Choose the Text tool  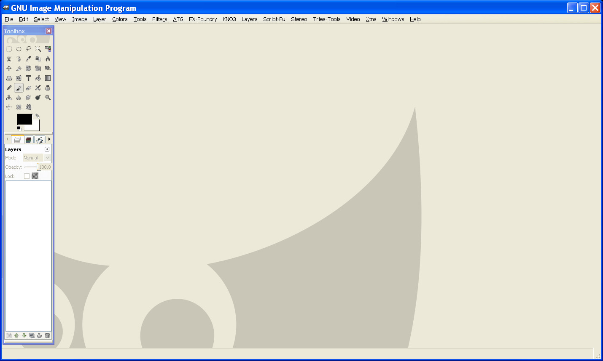point(29,78)
